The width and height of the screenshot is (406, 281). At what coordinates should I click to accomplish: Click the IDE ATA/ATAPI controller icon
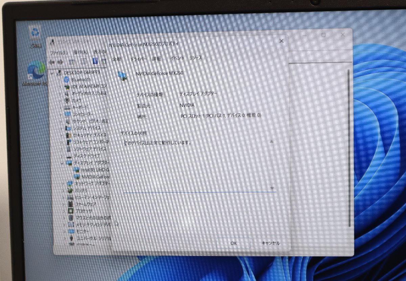(x=67, y=87)
